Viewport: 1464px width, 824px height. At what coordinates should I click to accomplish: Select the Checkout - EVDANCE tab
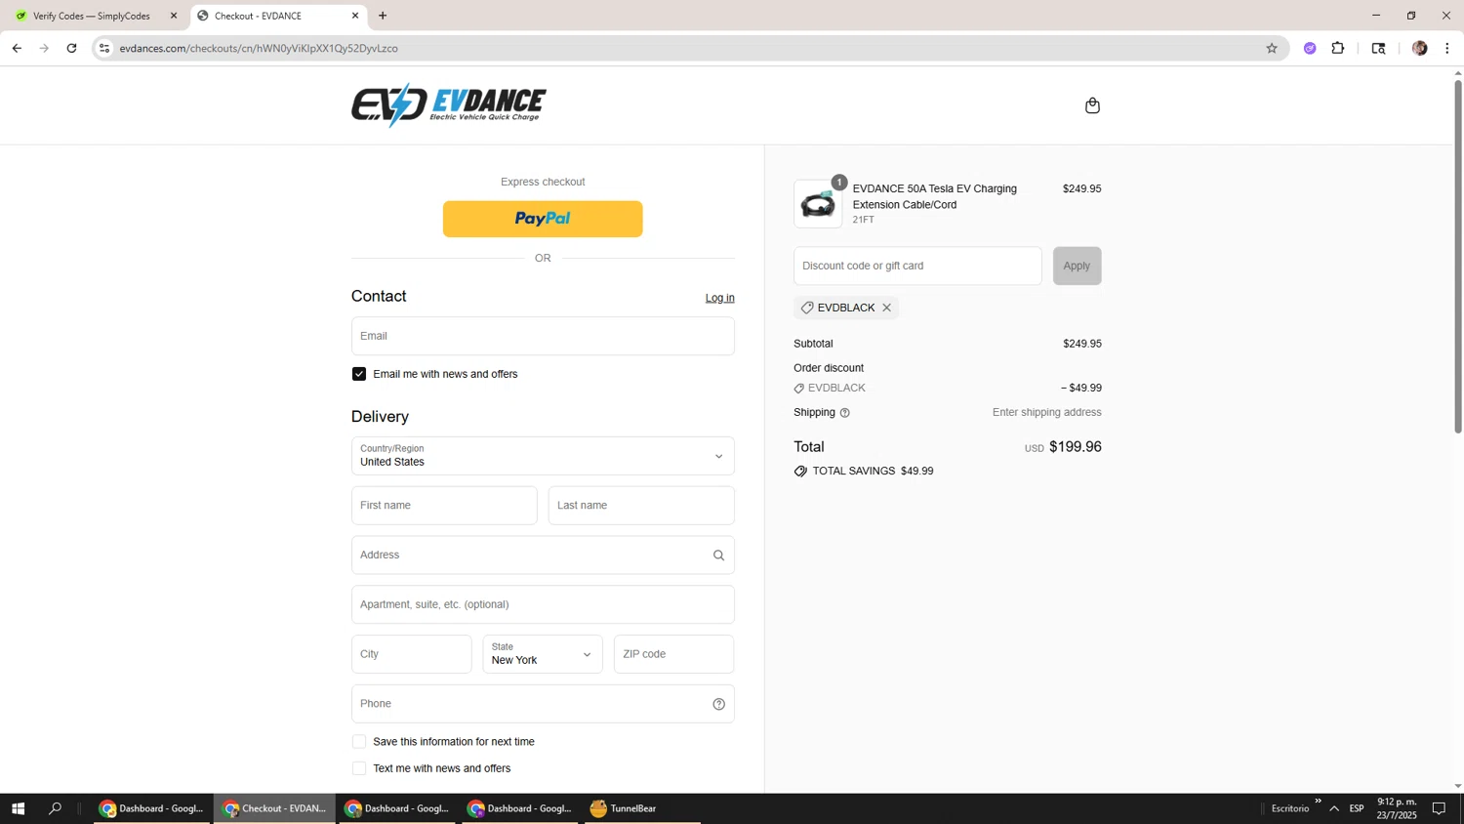[x=278, y=16]
